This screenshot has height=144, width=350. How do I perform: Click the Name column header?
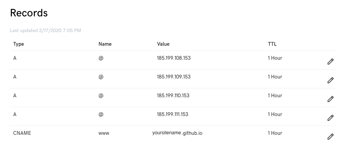105,44
